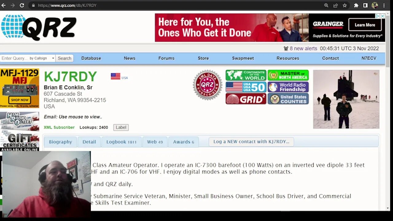Image resolution: width=393 pixels, height=221 pixels.
Task: Switch to the Biography tab
Action: pyautogui.click(x=60, y=142)
